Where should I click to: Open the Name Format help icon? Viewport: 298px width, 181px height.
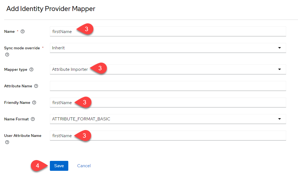tap(33, 119)
